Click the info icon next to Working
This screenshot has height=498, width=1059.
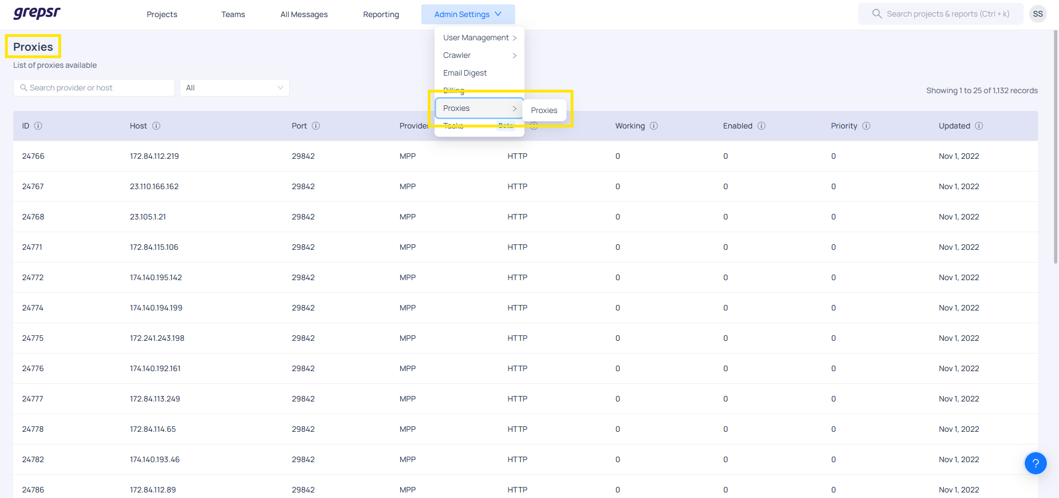[654, 126]
